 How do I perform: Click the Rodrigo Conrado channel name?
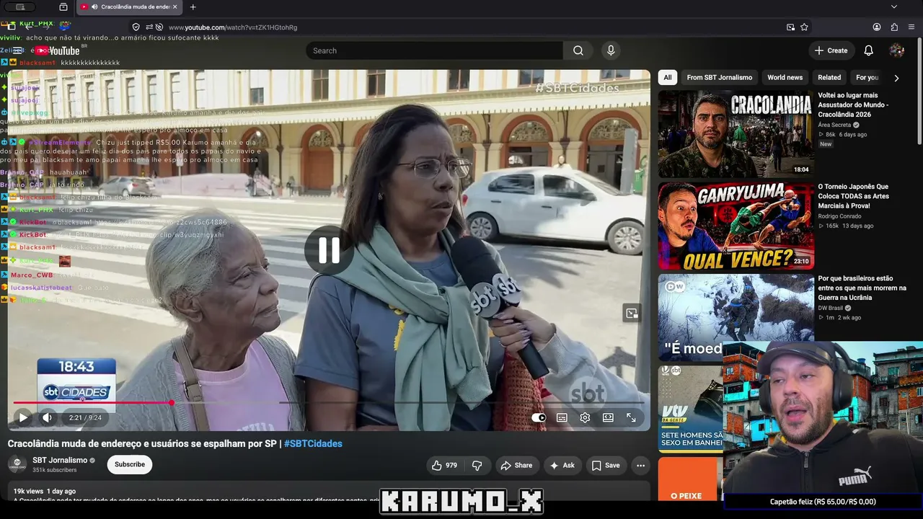pyautogui.click(x=839, y=216)
